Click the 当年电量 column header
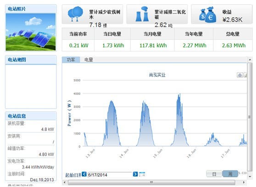This screenshot has height=187, width=256. tap(194, 34)
